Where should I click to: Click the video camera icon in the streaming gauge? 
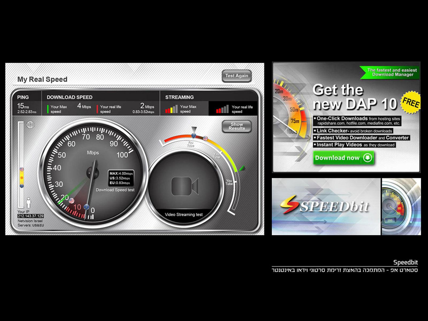[x=185, y=186]
